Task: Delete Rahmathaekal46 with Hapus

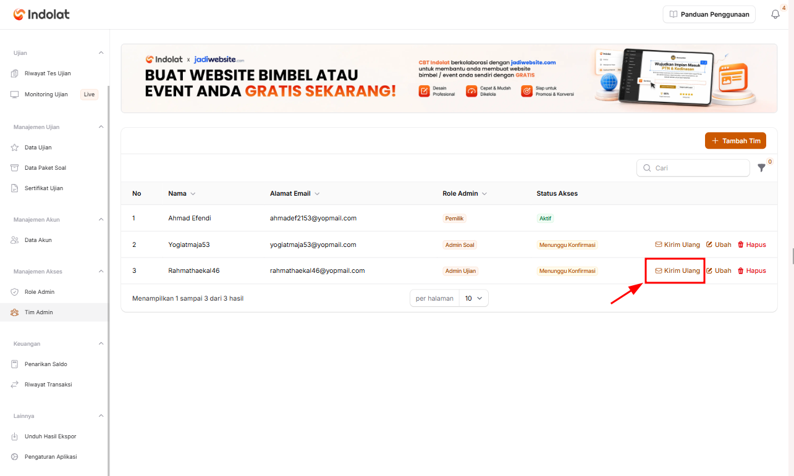Action: [752, 270]
